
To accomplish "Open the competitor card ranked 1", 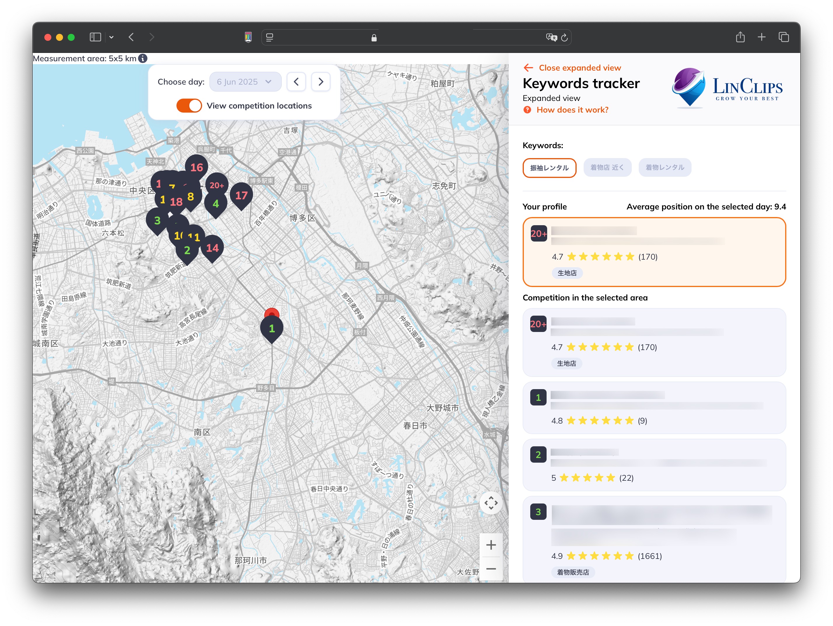I will (654, 408).
